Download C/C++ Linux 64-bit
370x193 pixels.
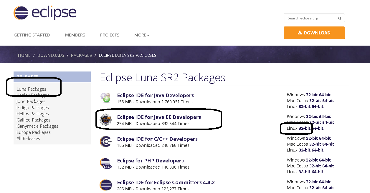318,150
